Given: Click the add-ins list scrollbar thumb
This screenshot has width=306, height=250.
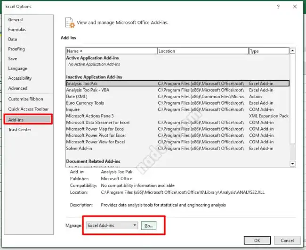Looking at the screenshot, I should pos(292,99).
